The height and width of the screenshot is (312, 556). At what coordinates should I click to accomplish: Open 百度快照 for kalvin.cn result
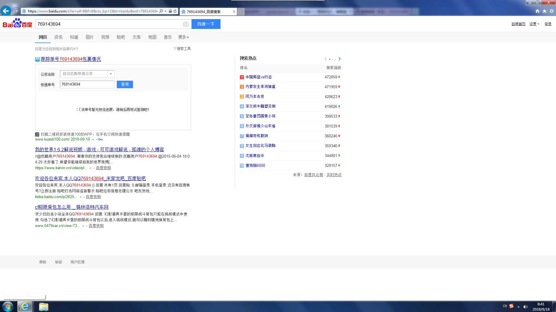(103, 168)
